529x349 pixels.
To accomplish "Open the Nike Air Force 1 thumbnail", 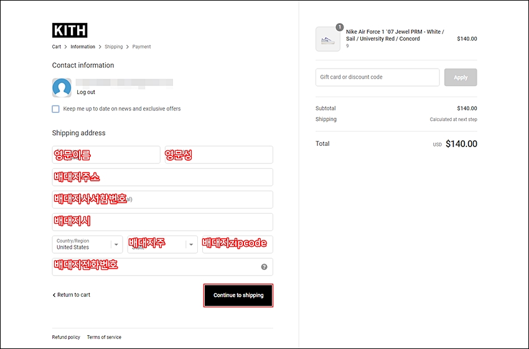I will pos(328,39).
